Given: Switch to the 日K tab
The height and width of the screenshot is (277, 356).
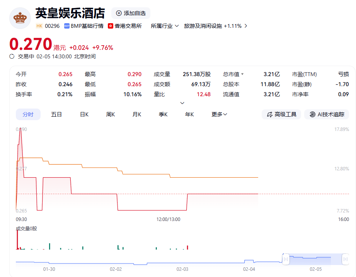Looking at the screenshot, I should (83, 114).
